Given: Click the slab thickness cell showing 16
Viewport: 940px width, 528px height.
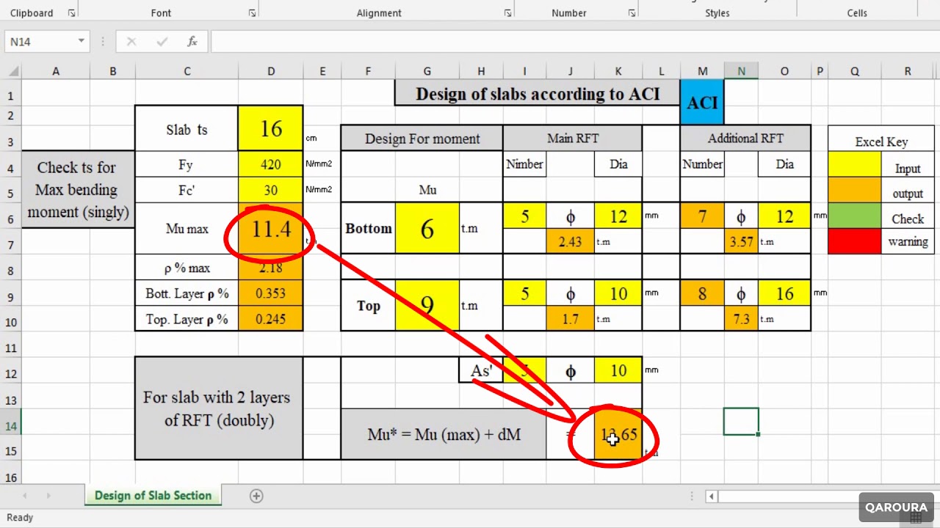Looking at the screenshot, I should click(x=271, y=129).
